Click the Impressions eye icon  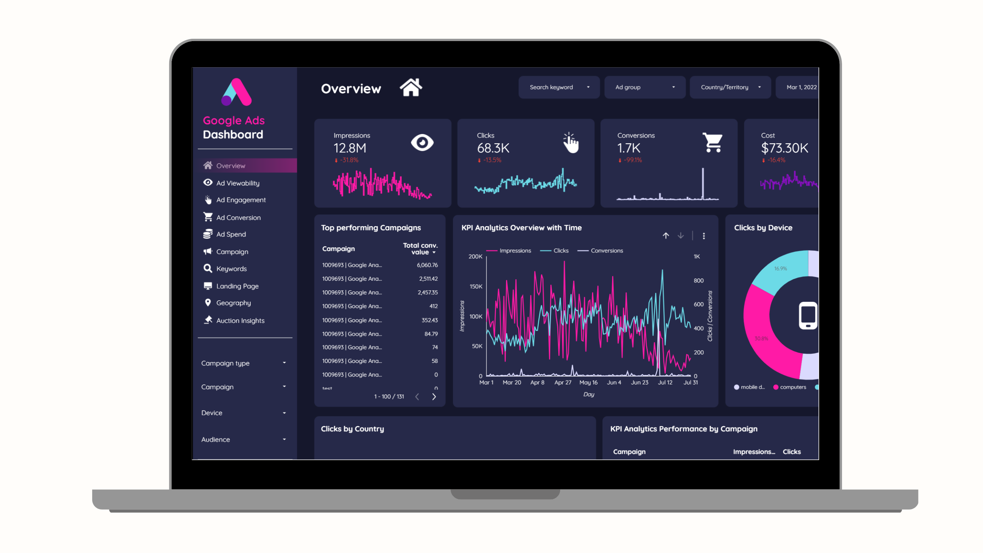(x=423, y=142)
